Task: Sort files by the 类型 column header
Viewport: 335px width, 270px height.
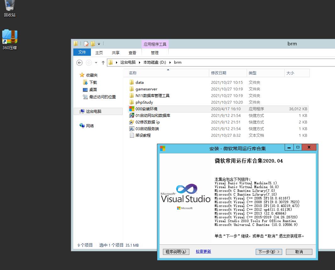Action: click(x=265, y=73)
